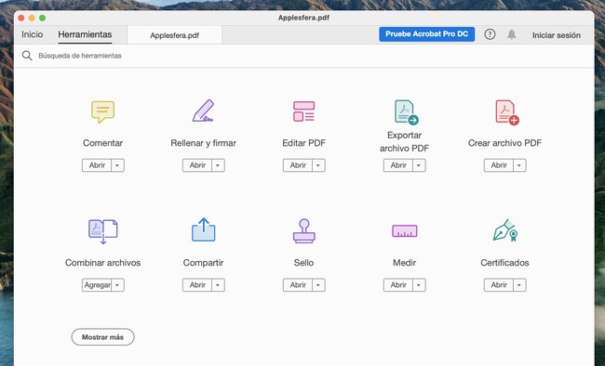Click Abrir under Compartir
This screenshot has width=605, height=366.
coord(197,285)
